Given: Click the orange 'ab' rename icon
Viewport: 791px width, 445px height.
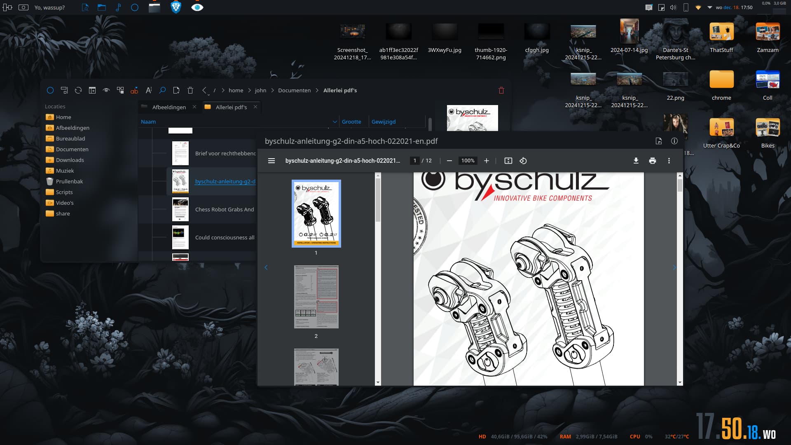Looking at the screenshot, I should point(134,90).
